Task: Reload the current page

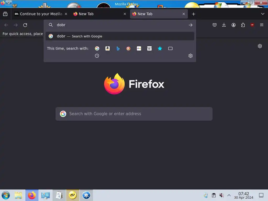Action: (x=25, y=25)
